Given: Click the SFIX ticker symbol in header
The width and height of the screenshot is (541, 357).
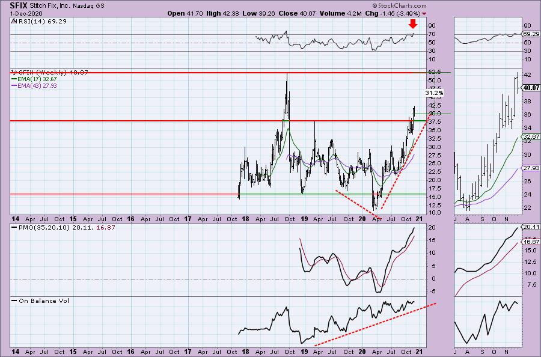Looking at the screenshot, I should [x=19, y=5].
